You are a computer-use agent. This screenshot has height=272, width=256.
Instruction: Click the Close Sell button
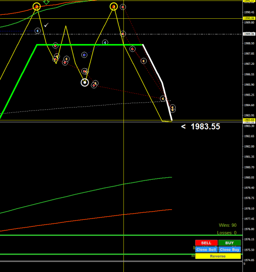click(206, 249)
